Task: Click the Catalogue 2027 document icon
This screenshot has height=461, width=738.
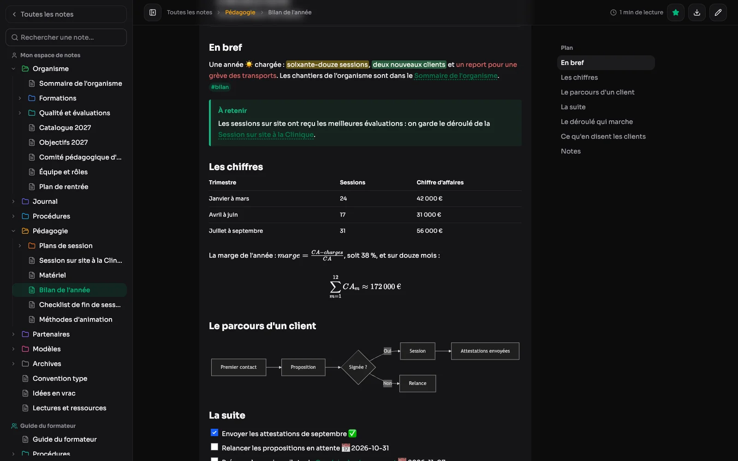Action: (32, 128)
